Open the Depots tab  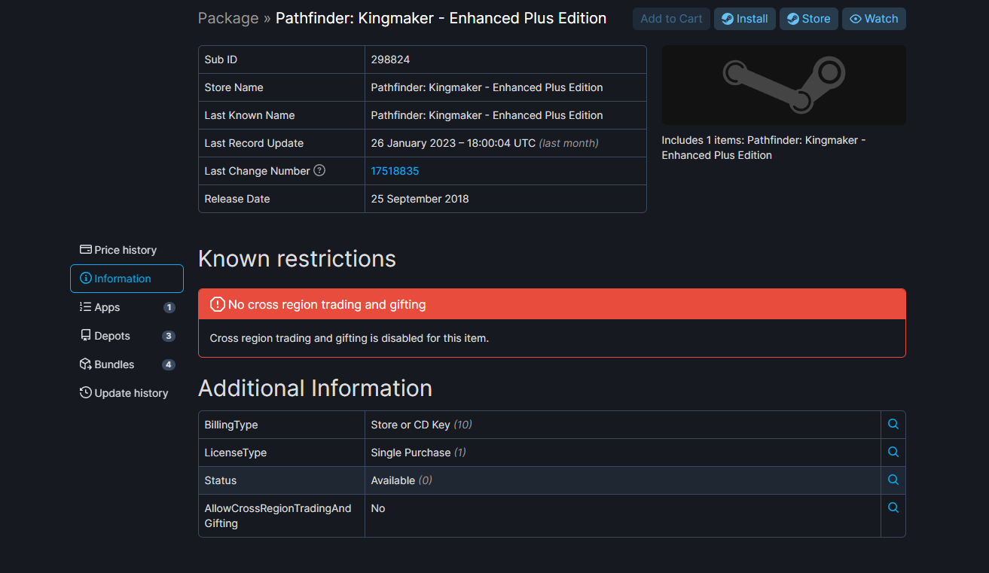[x=127, y=336]
